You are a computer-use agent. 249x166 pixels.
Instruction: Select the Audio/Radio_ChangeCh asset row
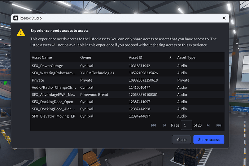pyautogui.click(x=54, y=87)
